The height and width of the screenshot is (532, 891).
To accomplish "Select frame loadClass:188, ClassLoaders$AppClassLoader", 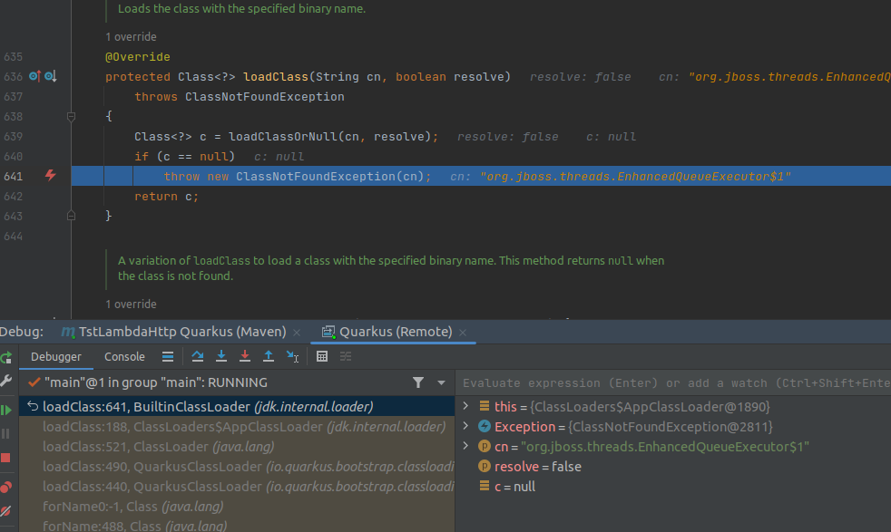I will tap(237, 426).
